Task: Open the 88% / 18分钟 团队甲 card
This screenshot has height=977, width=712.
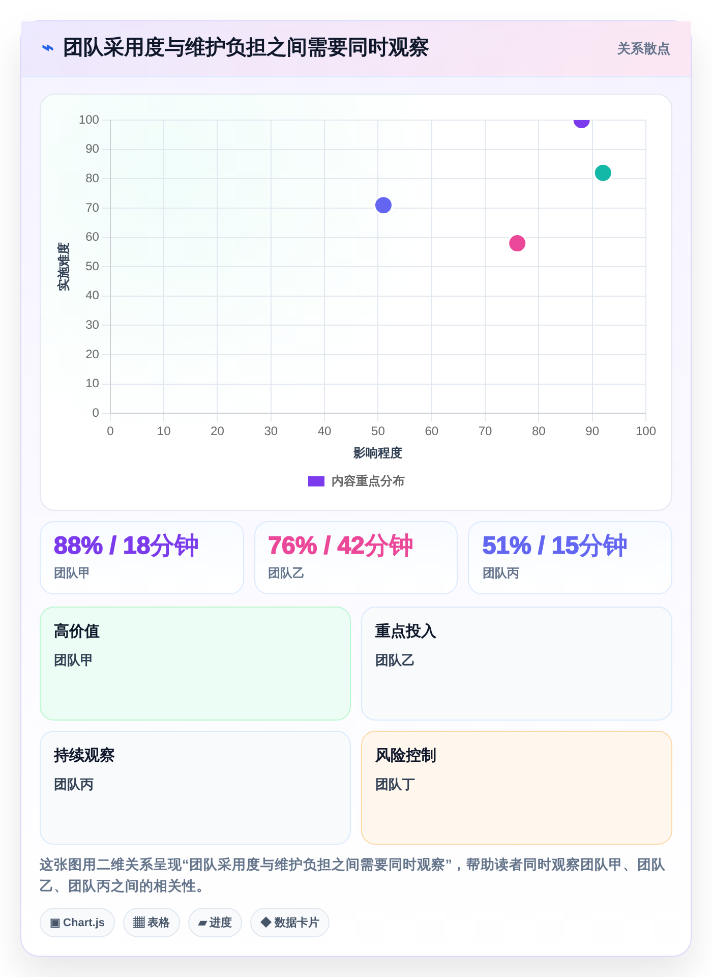Action: click(x=142, y=558)
